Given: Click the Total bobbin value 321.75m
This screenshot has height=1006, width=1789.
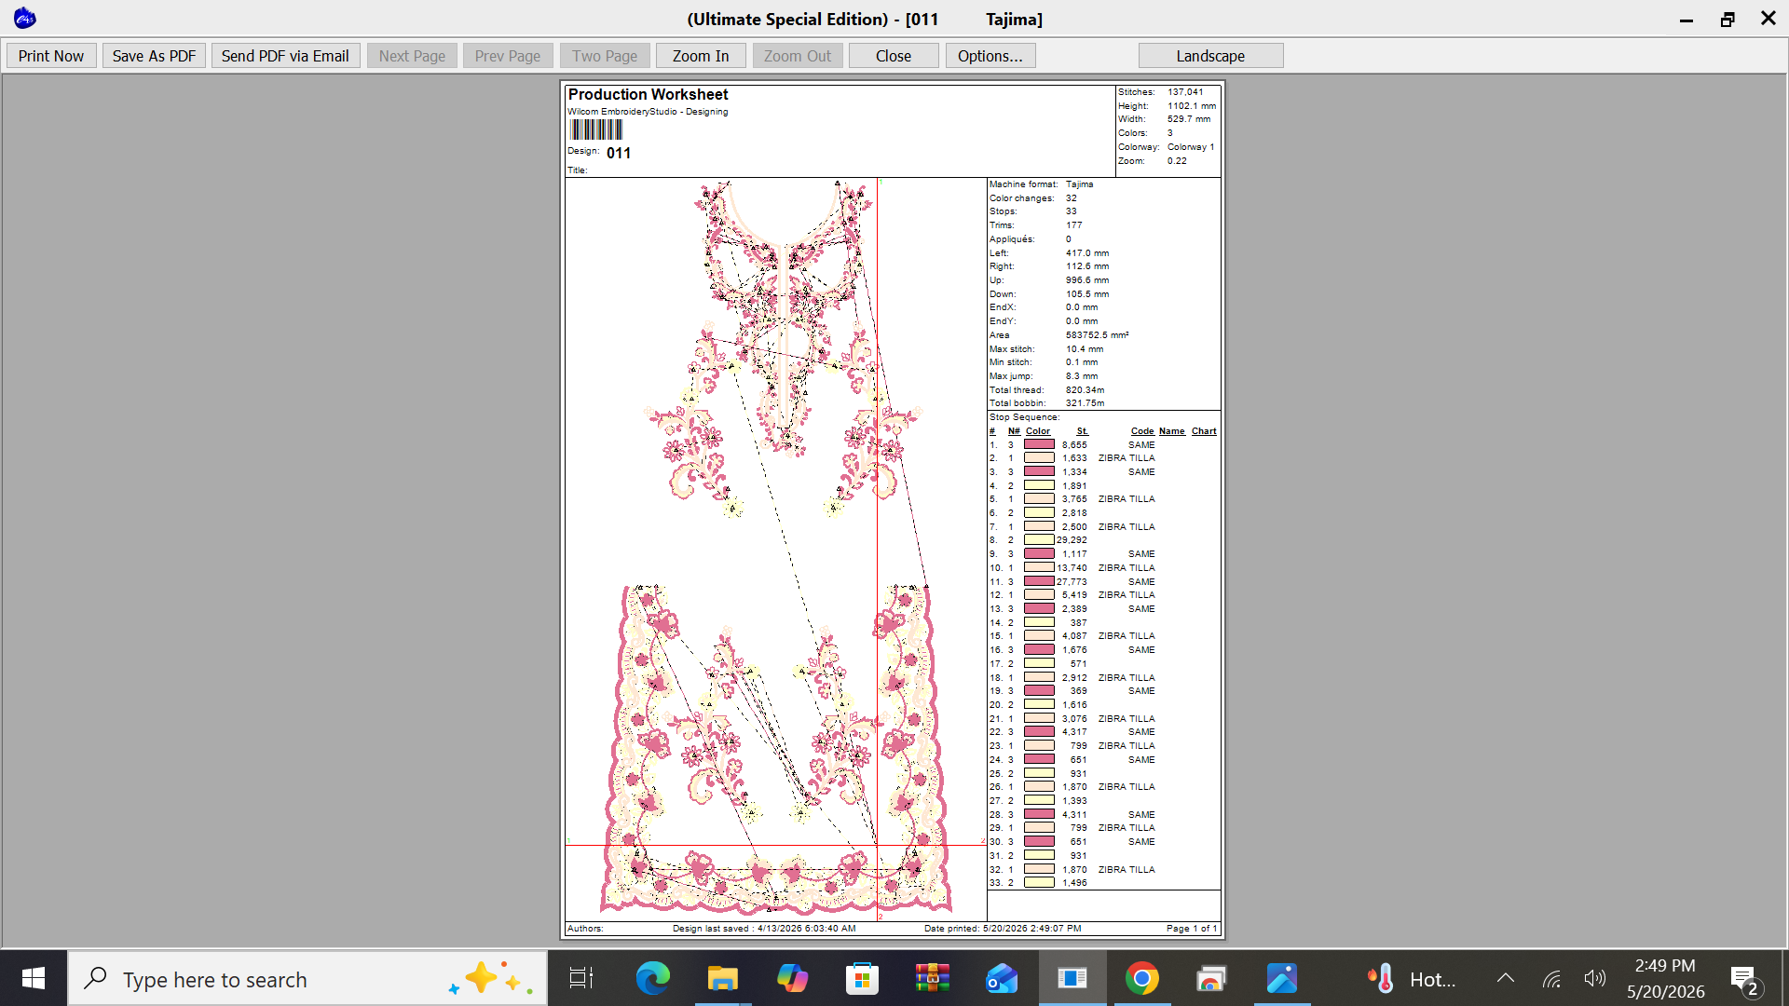Looking at the screenshot, I should click(x=1086, y=403).
